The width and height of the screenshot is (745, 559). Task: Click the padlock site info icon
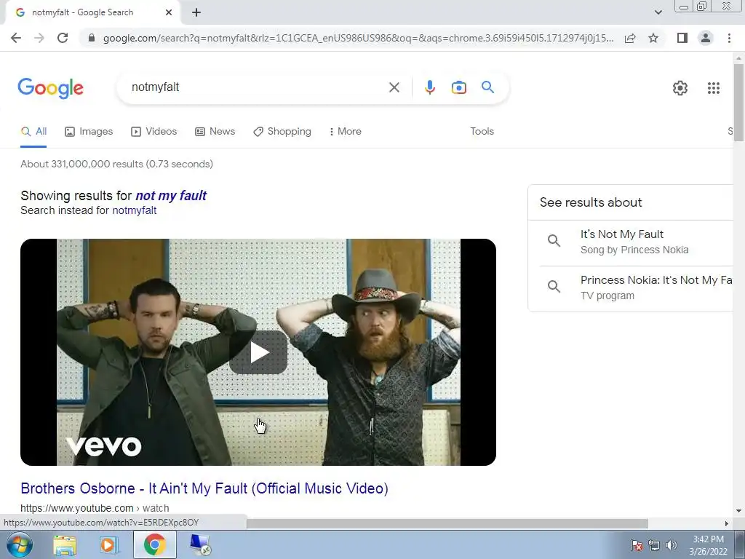[92, 38]
